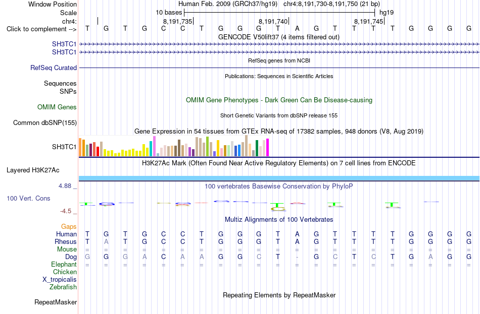Select the Gaps row label

point(69,227)
